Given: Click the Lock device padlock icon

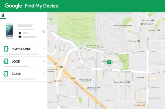Looking at the screenshot, I should point(6,61).
